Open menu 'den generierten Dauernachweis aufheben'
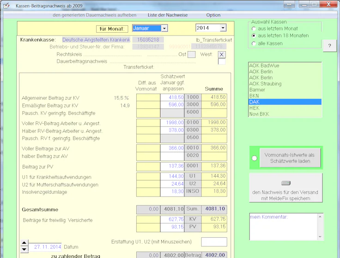 coord(95,15)
